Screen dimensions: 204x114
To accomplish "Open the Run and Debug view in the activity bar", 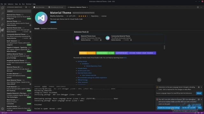I will pyautogui.click(x=3, y=24).
